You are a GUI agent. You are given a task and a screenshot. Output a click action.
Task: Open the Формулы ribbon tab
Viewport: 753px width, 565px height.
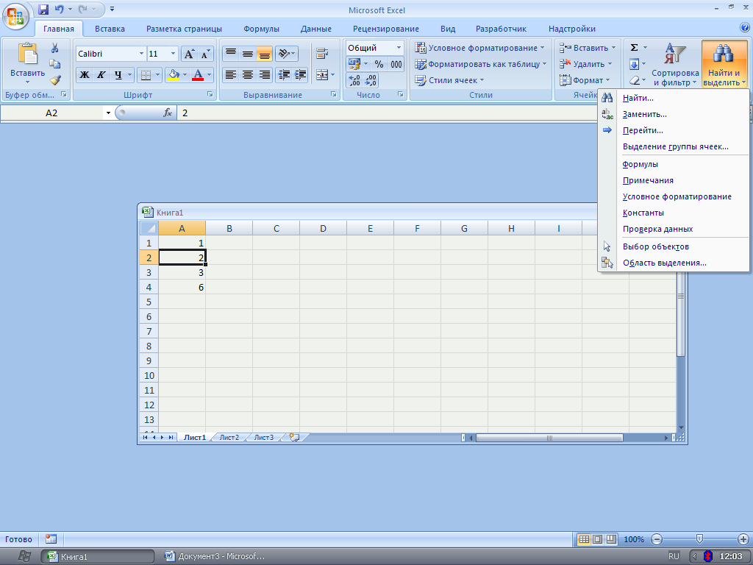[261, 29]
